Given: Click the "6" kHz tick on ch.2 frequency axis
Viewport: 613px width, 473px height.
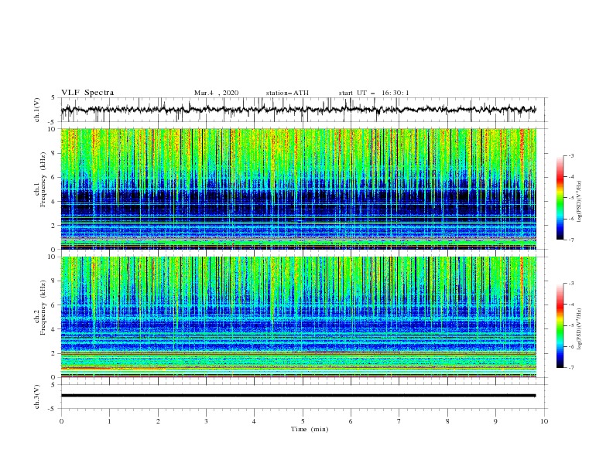Looking at the screenshot, I should (53, 305).
